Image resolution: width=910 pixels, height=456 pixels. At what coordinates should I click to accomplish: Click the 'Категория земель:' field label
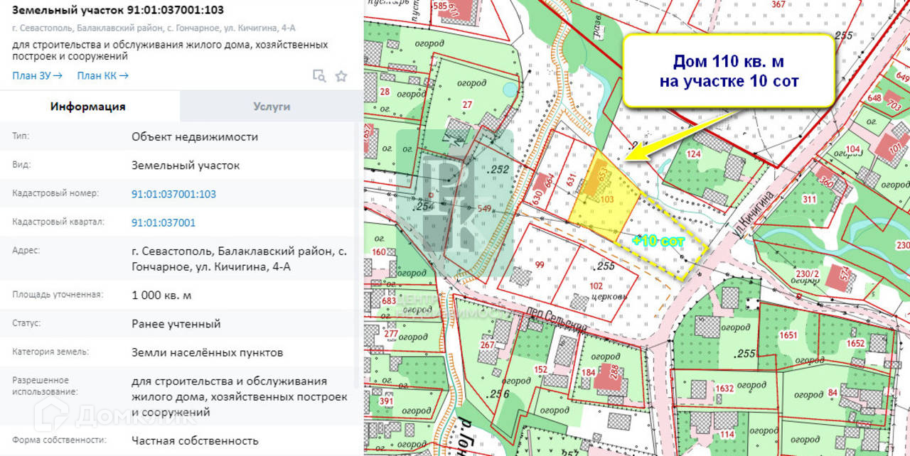[x=50, y=352]
